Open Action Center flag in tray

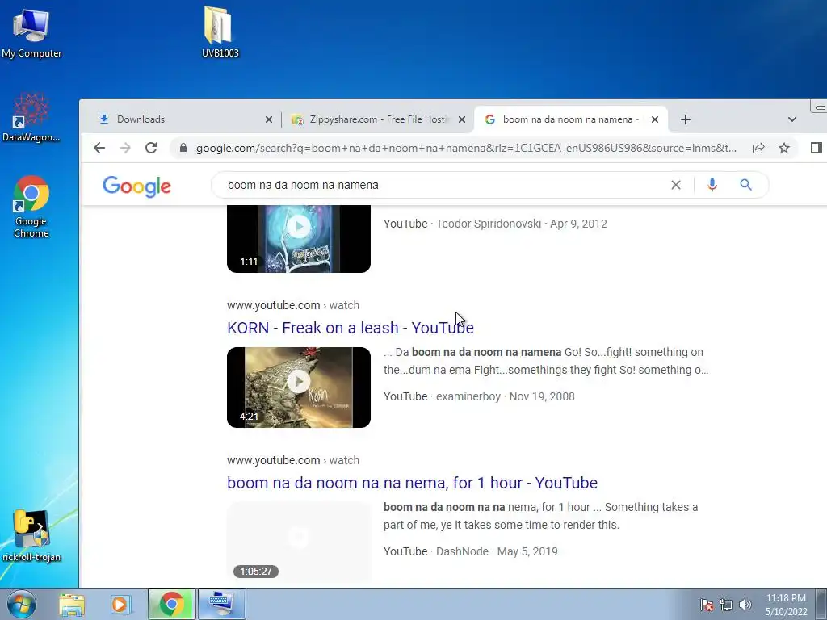click(x=706, y=605)
